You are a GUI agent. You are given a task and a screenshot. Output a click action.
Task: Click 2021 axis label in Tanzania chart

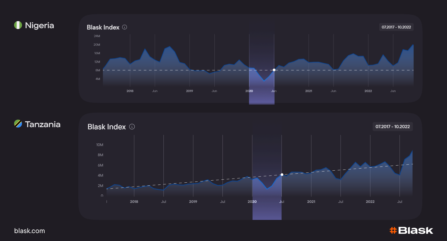[311, 202]
